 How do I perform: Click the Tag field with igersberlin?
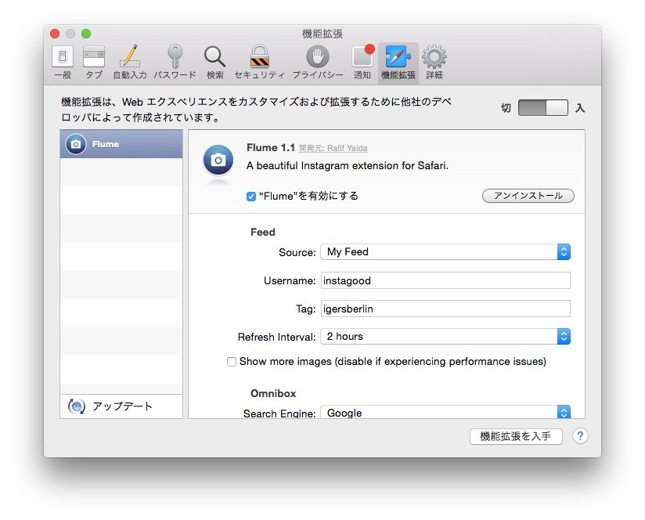[x=445, y=309]
